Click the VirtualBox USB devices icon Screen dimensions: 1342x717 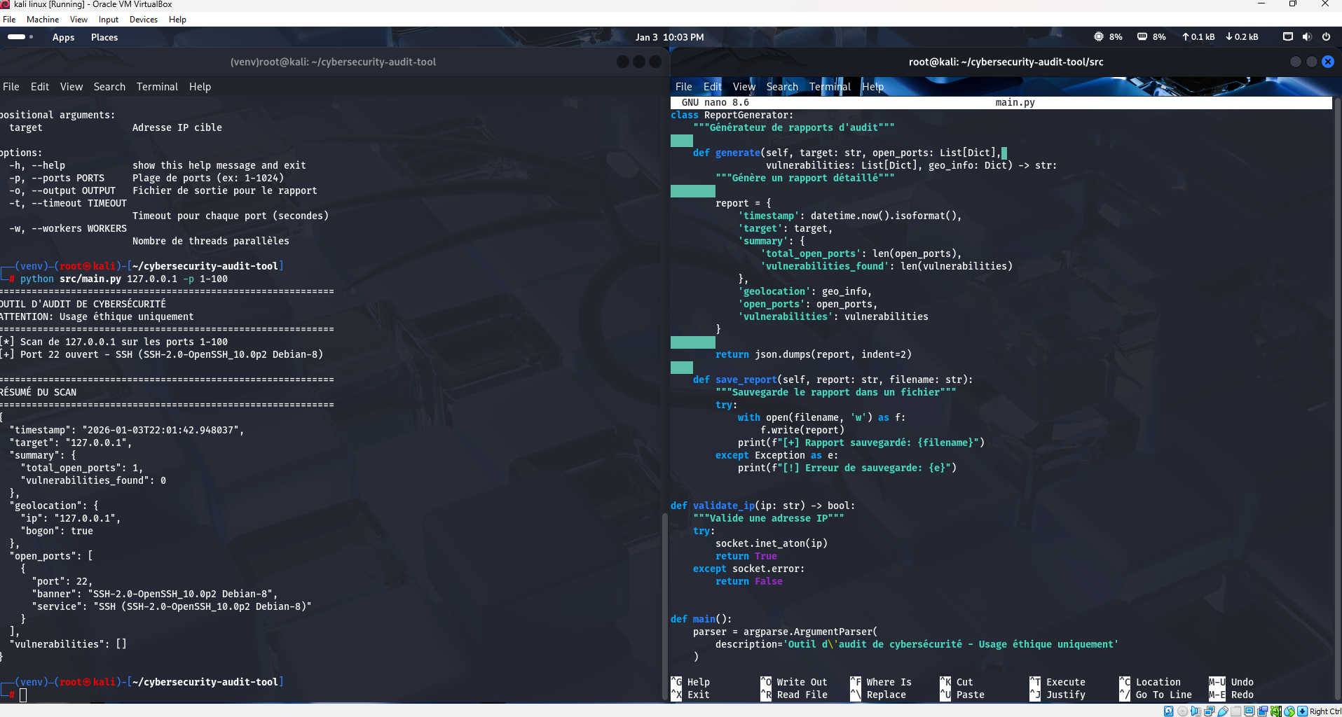coord(1223,711)
